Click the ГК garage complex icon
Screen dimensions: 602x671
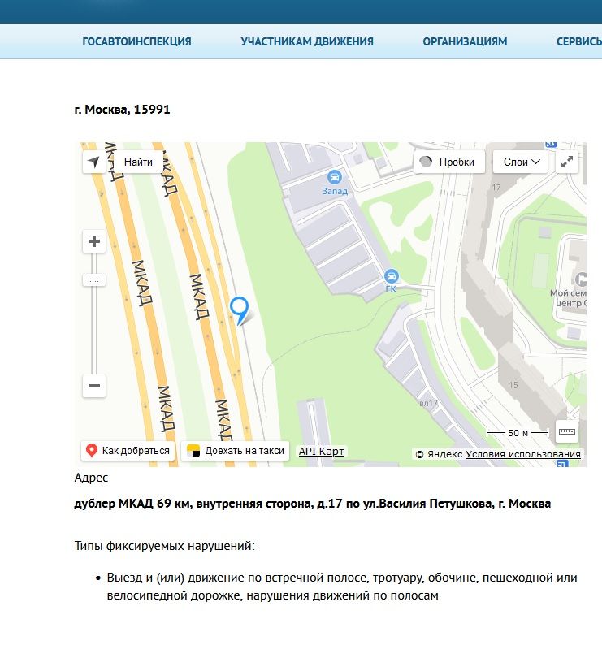[x=391, y=276]
